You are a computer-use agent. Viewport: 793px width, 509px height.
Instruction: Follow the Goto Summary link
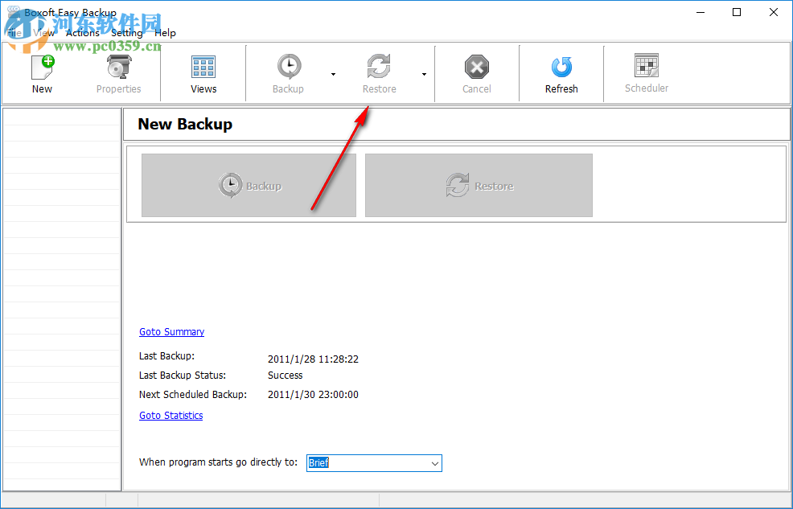(x=171, y=331)
